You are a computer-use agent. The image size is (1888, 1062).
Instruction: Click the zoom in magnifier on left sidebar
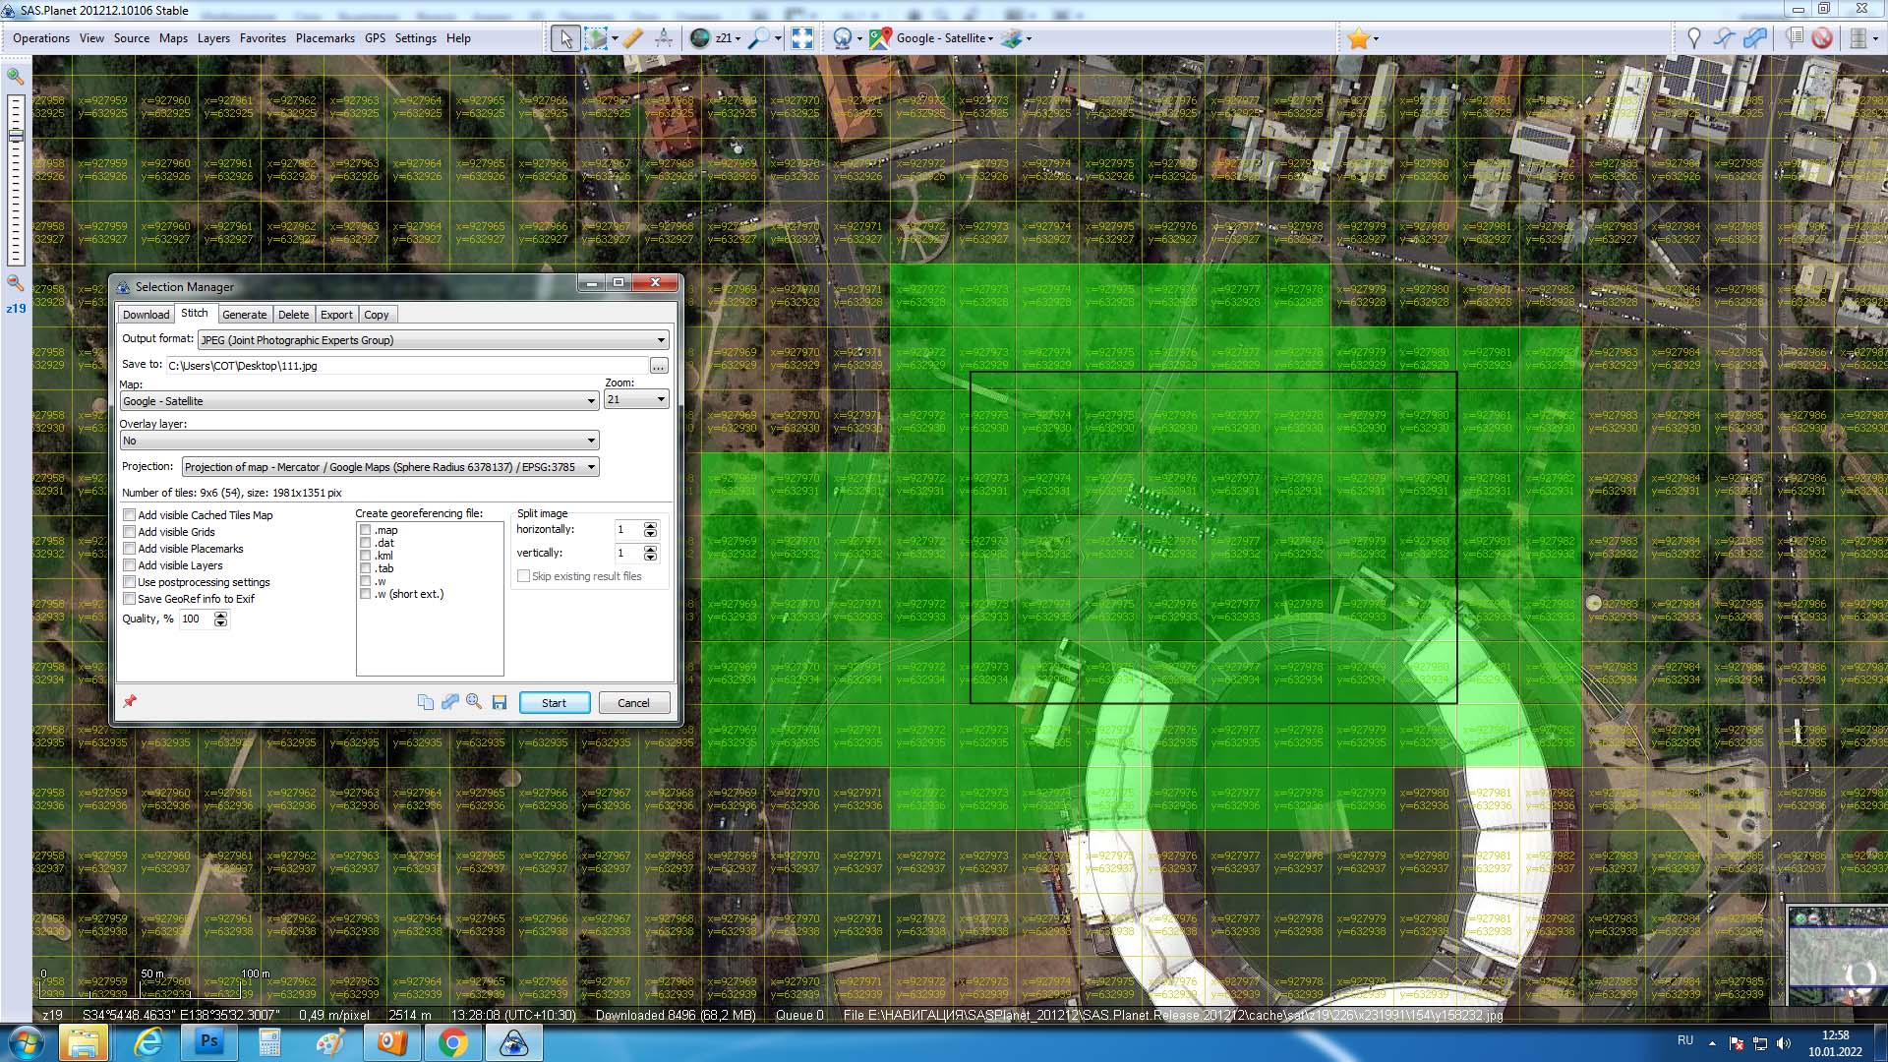click(x=16, y=76)
